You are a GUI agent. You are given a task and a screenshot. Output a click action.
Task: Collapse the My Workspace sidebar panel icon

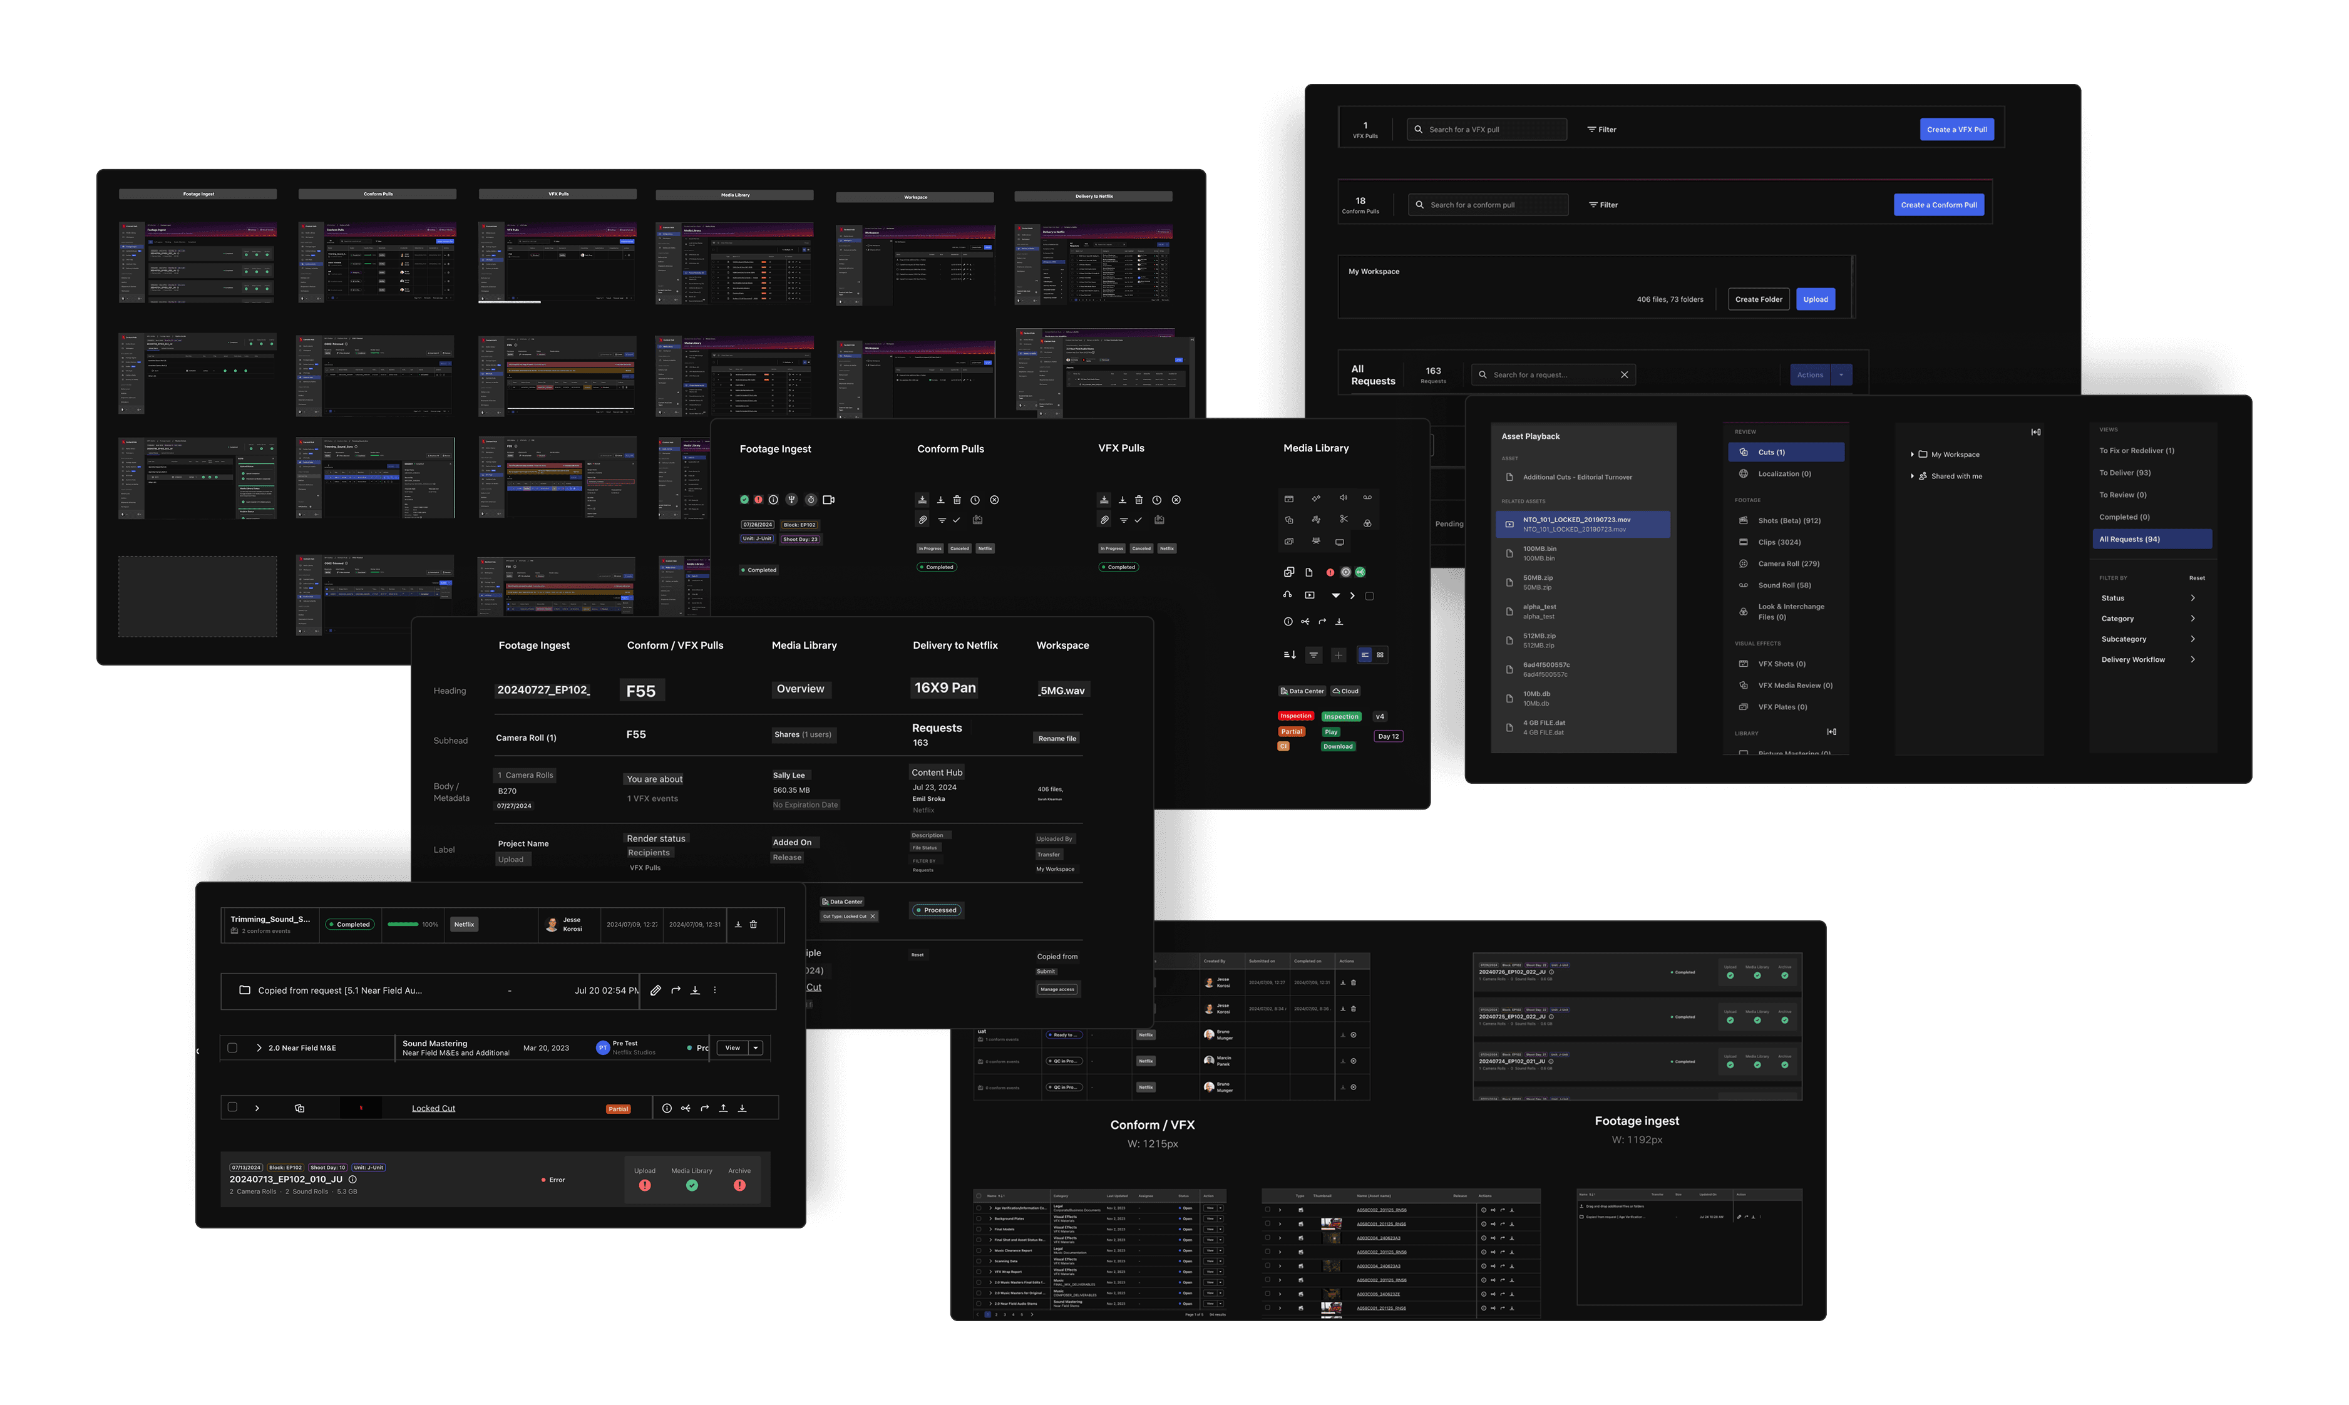point(2036,432)
